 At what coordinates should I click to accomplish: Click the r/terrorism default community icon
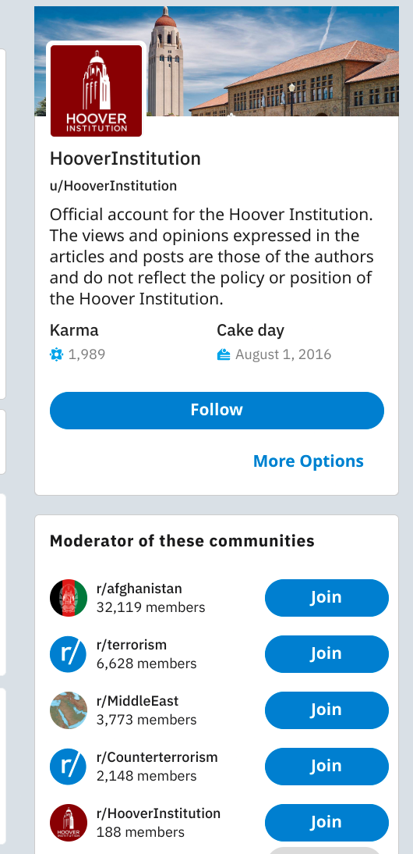(x=69, y=654)
